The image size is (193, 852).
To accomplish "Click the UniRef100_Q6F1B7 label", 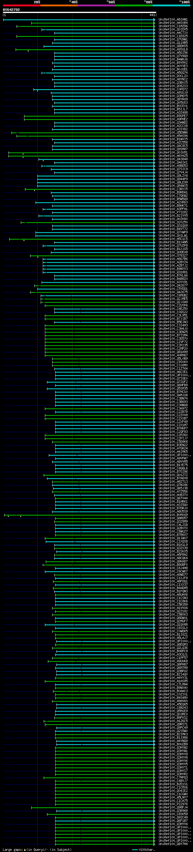I will point(173,821).
